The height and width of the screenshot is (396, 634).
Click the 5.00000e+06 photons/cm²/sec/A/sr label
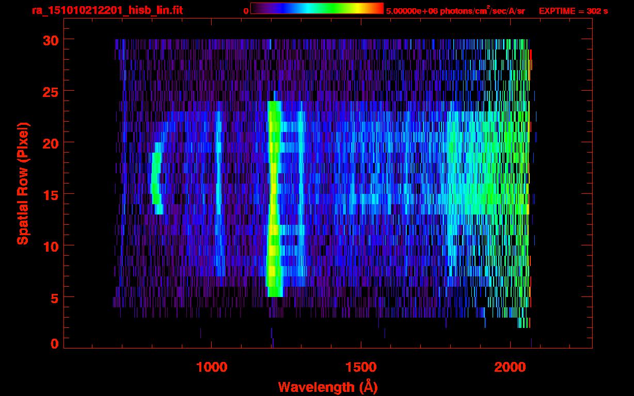[x=455, y=10]
